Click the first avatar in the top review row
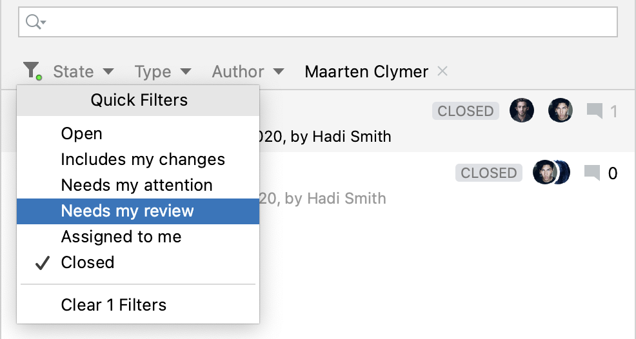This screenshot has height=339, width=636. [521, 111]
